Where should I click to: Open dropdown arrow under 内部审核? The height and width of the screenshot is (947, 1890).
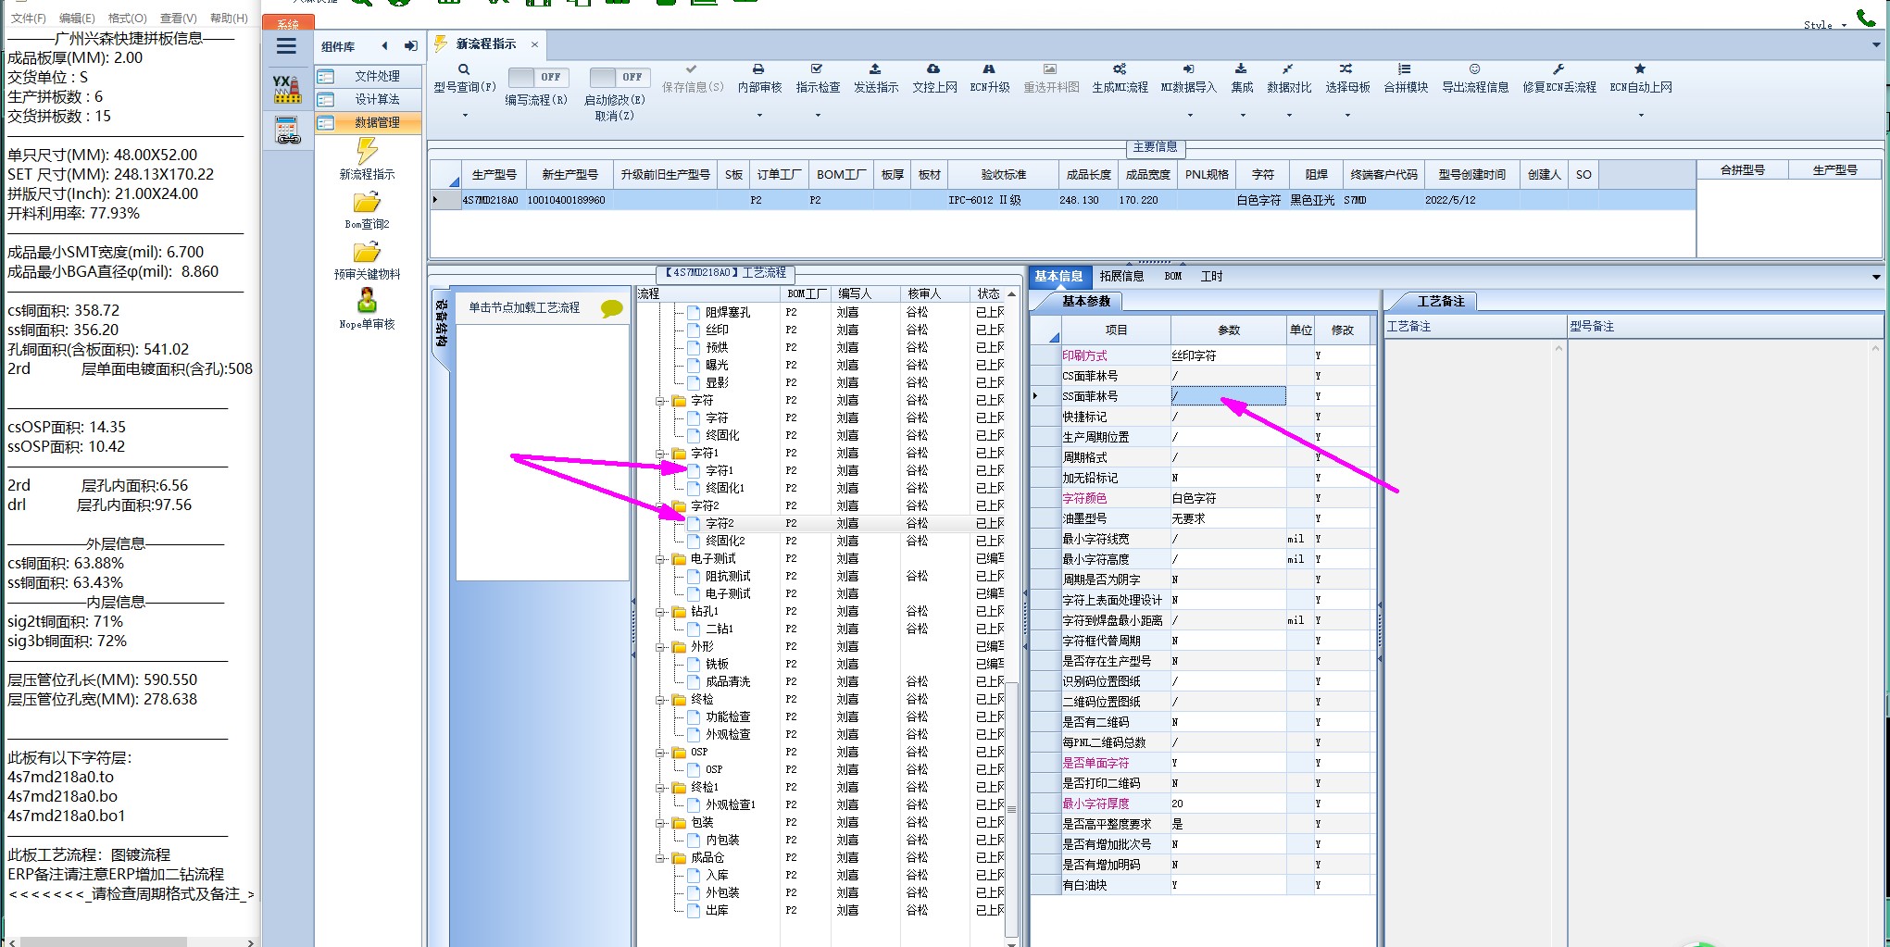coord(759,116)
